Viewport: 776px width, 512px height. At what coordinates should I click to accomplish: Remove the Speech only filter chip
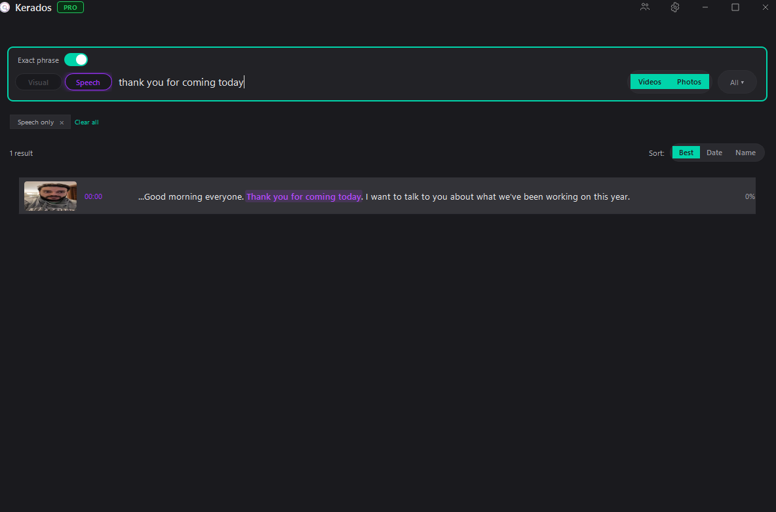tap(62, 122)
